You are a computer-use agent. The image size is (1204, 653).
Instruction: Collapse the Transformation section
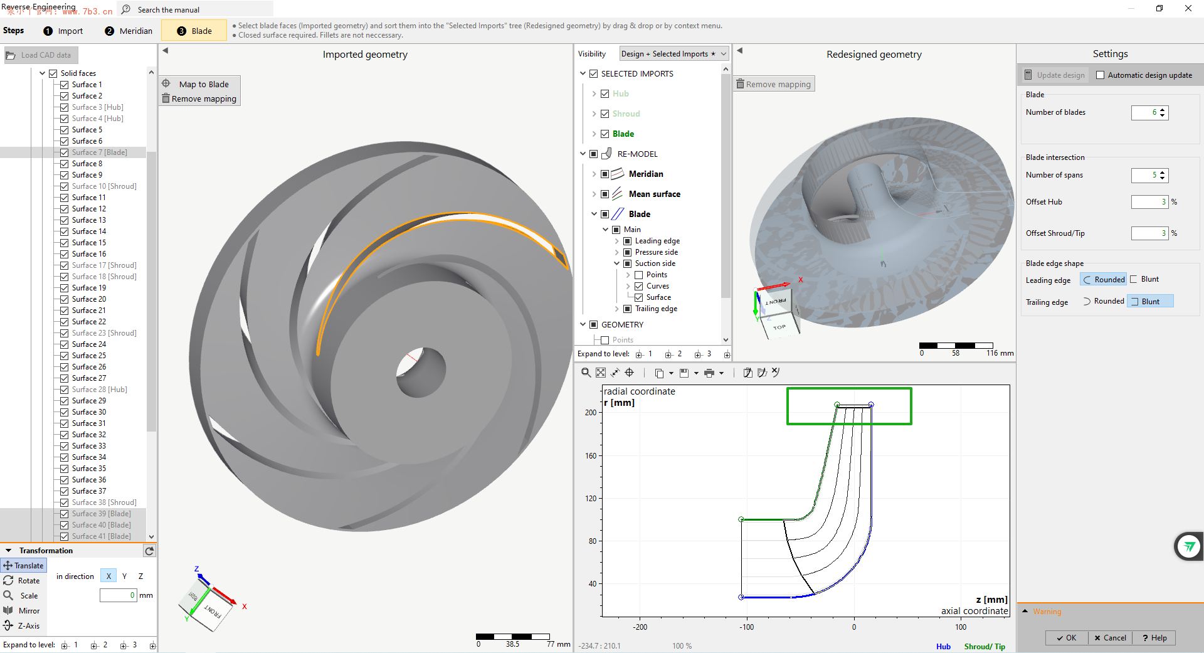pyautogui.click(x=9, y=551)
